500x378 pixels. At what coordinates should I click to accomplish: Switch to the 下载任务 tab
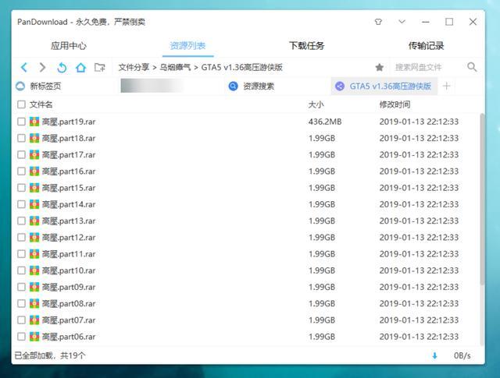(307, 46)
